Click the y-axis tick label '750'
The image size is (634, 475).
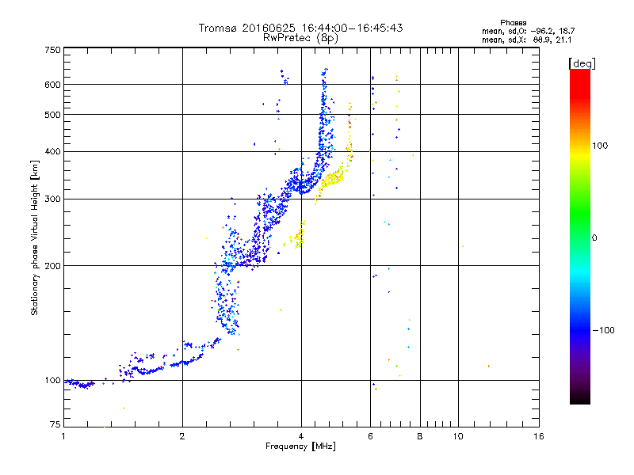coord(52,50)
